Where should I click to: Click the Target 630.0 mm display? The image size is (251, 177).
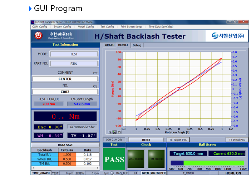point(188,153)
